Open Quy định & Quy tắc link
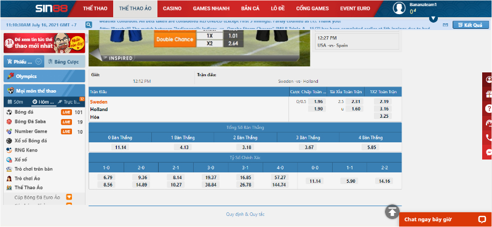This screenshot has width=492, height=227. pos(245,215)
